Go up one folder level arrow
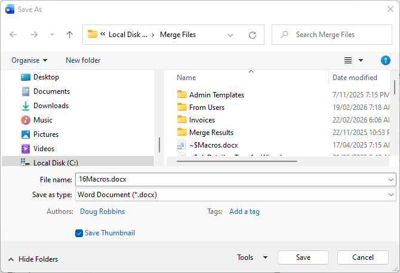The image size is (400, 273). (69, 35)
